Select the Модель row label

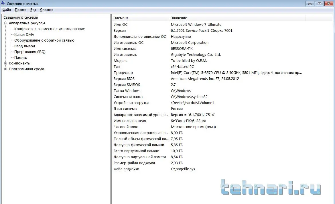coord(120,60)
